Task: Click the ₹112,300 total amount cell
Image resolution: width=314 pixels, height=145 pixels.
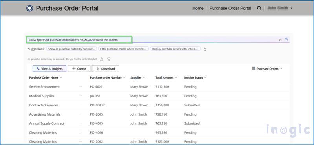Action: 162,86
